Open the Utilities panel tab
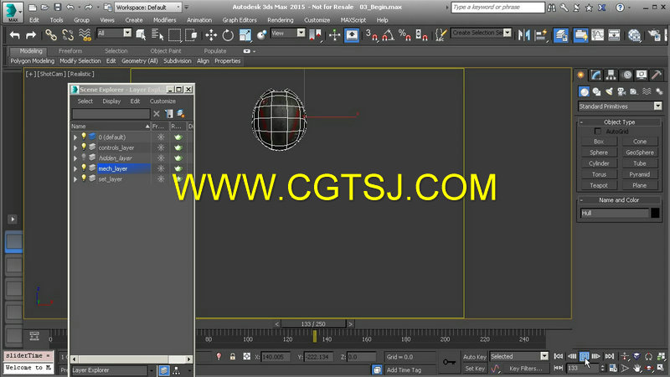Image resolution: width=670 pixels, height=377 pixels. [657, 75]
